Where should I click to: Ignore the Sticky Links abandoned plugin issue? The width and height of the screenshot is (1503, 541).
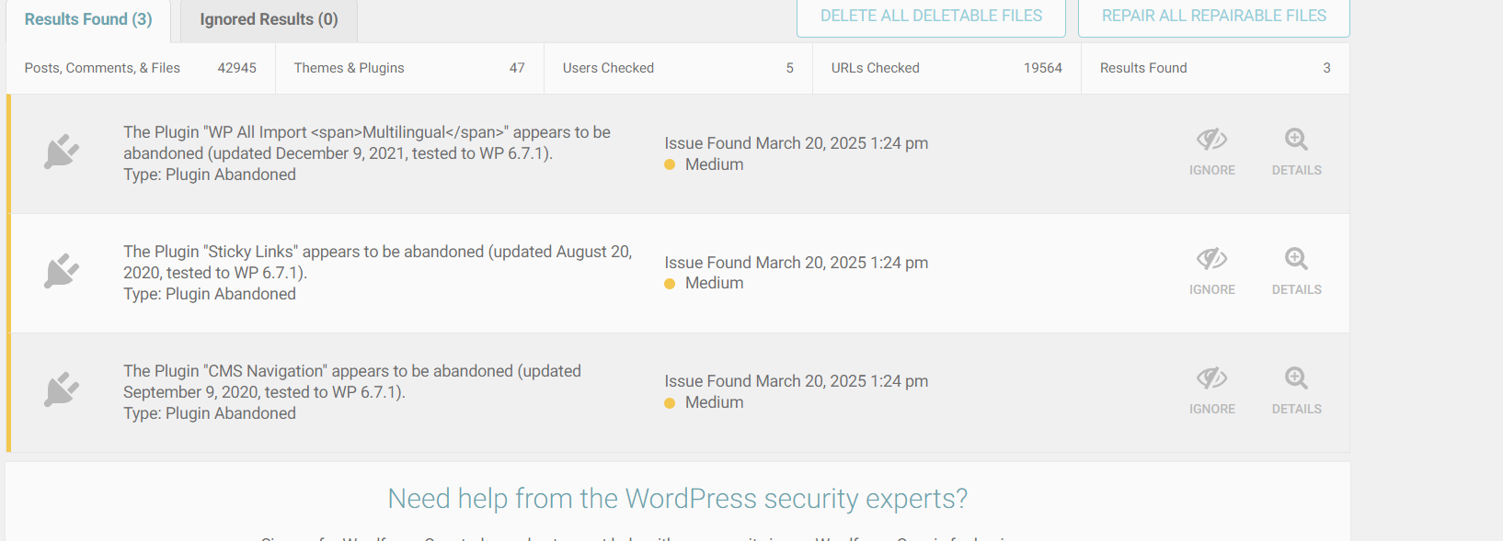1211,272
